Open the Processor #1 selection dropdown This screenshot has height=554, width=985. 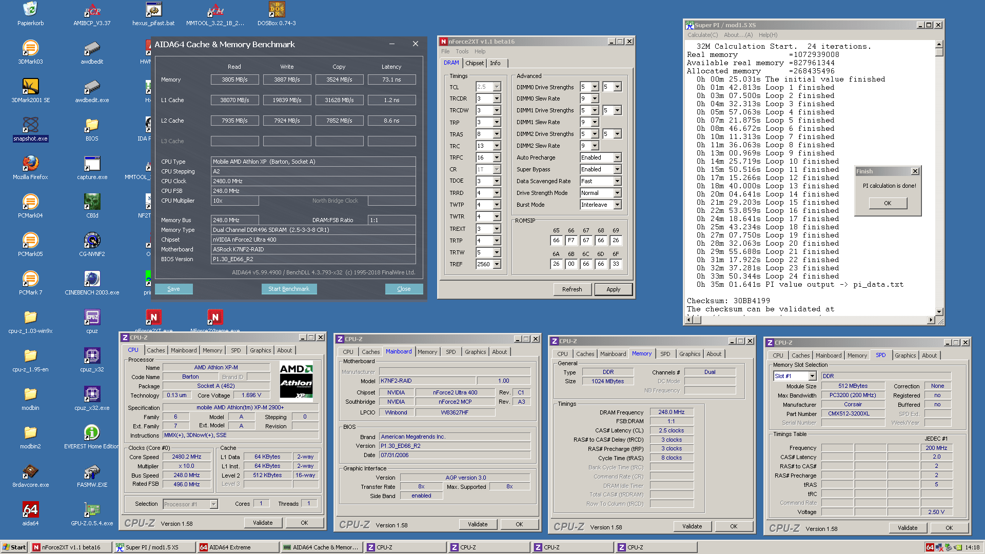tap(213, 504)
